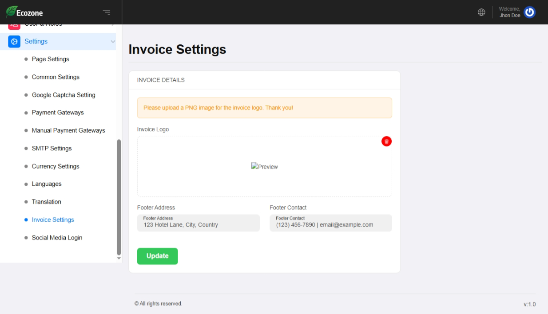This screenshot has width=548, height=314.
Task: Click the sidebar scroll down arrow
Action: click(119, 258)
